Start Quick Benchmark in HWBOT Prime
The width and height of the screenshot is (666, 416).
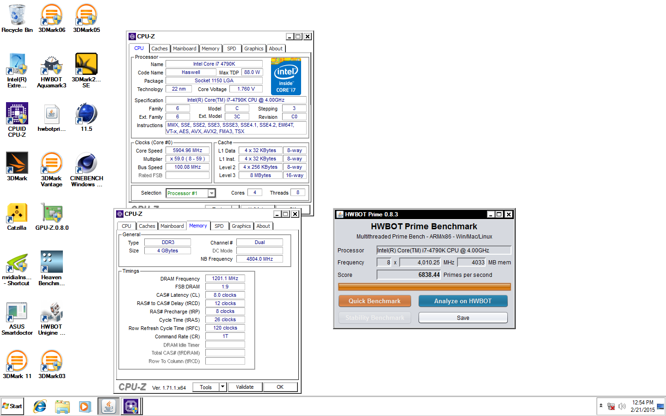coord(375,301)
